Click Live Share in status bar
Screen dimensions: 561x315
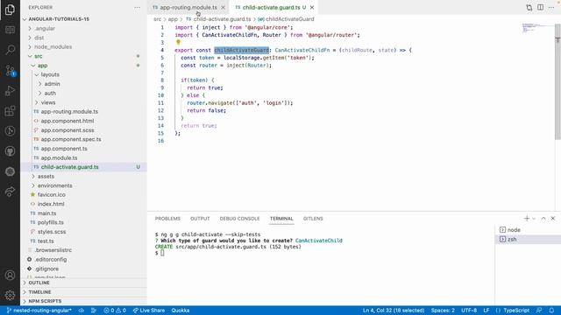click(x=149, y=311)
